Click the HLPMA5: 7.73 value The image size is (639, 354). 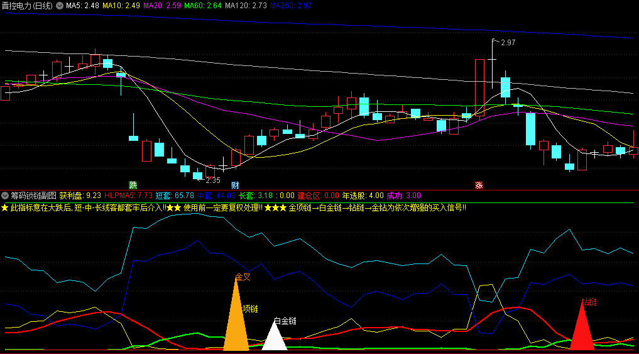[128, 196]
